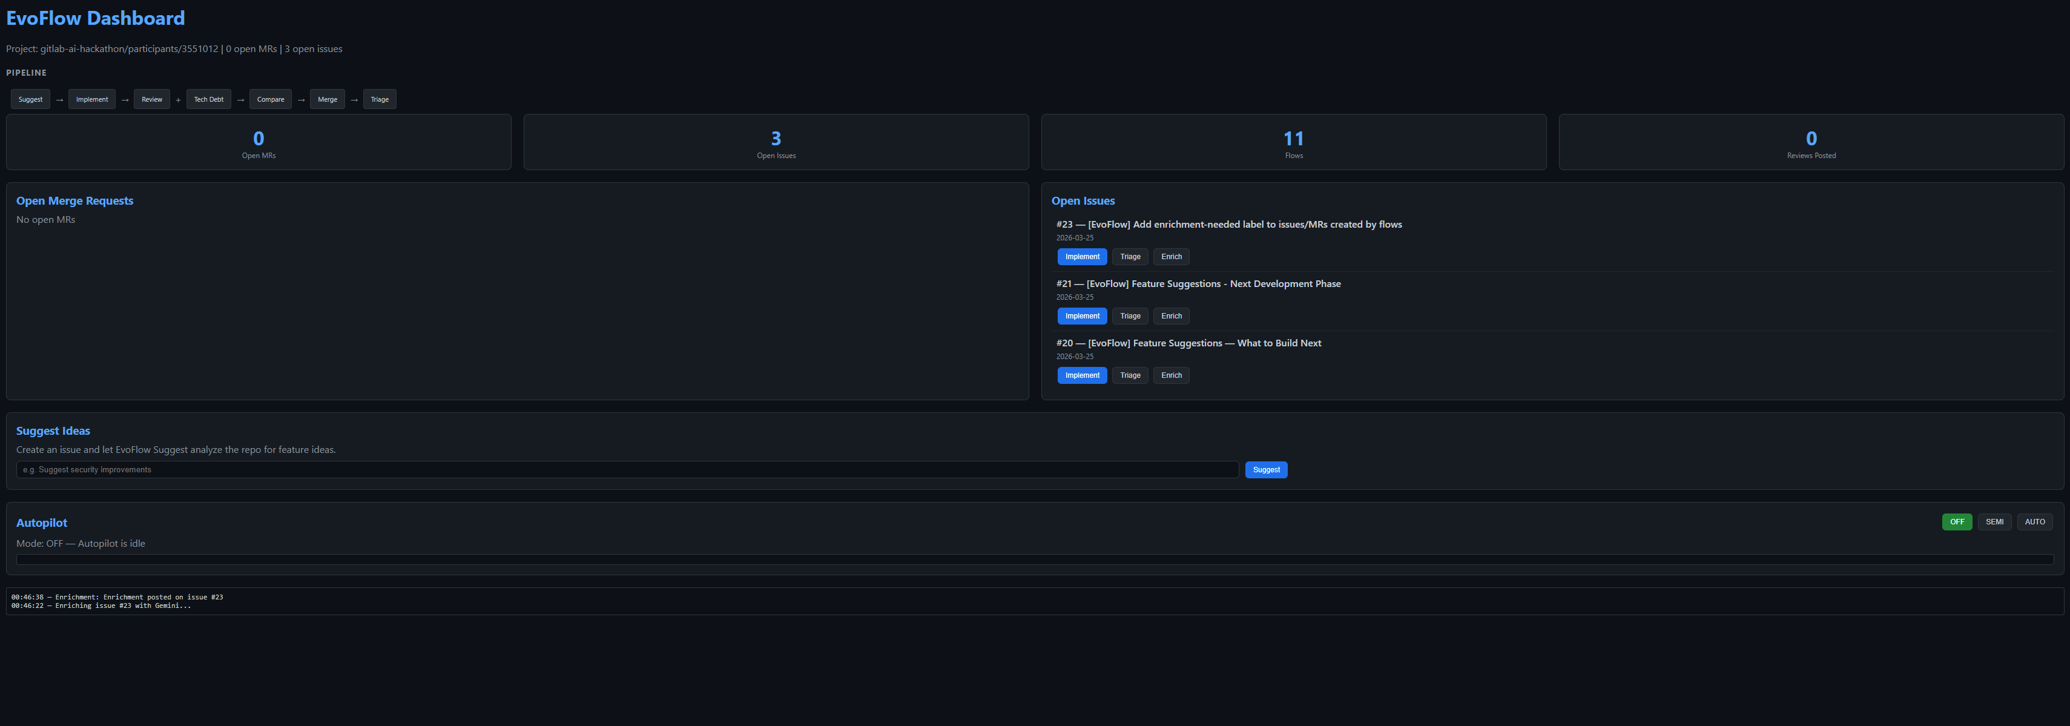Set Autopilot mode to OFF
2070x726 pixels.
coord(1957,522)
